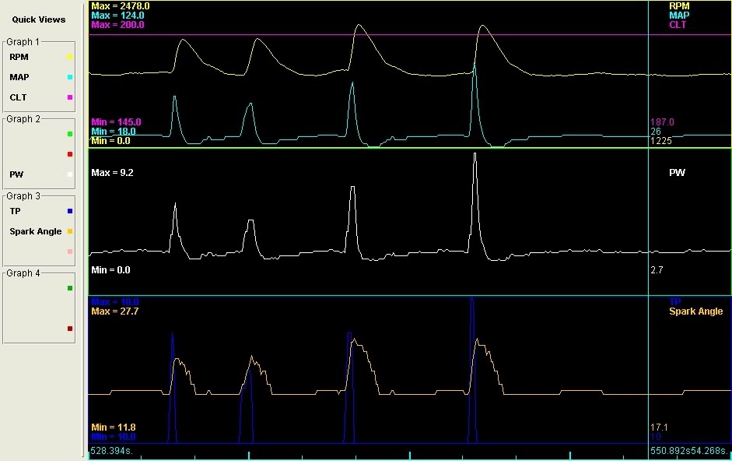Click the Min = 0.0 PW value
Image resolution: width=732 pixels, height=461 pixels.
point(110,269)
